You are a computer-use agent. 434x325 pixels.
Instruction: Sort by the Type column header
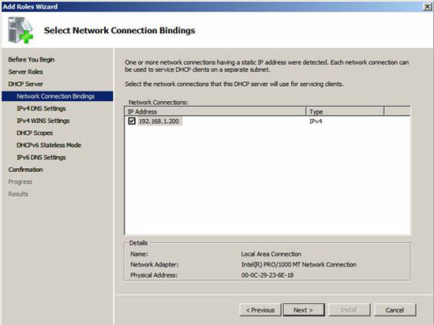tap(345, 112)
